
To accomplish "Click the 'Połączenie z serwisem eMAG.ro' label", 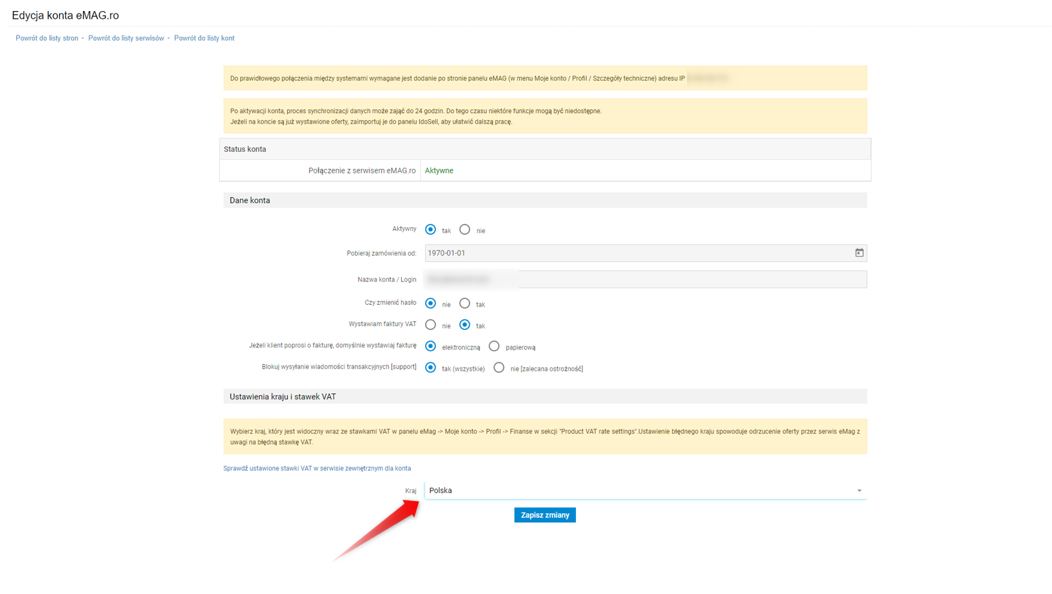I will 362,171.
